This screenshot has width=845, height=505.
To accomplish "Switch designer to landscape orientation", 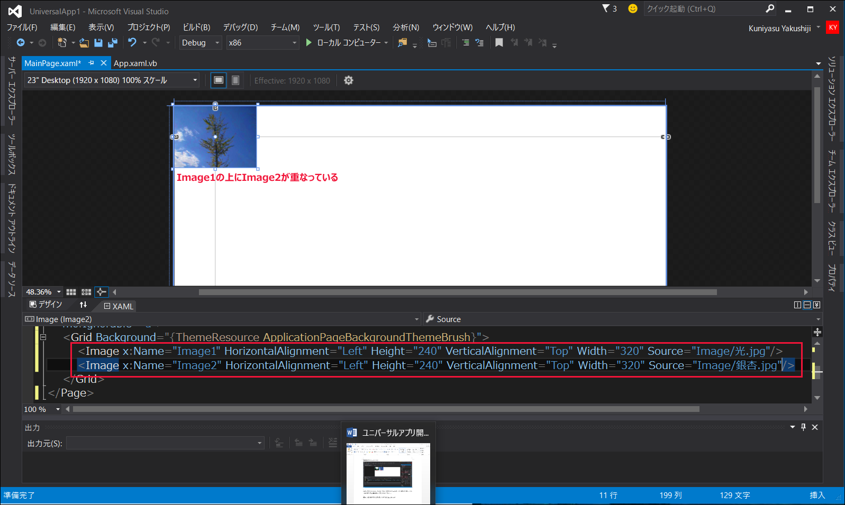I will 219,80.
